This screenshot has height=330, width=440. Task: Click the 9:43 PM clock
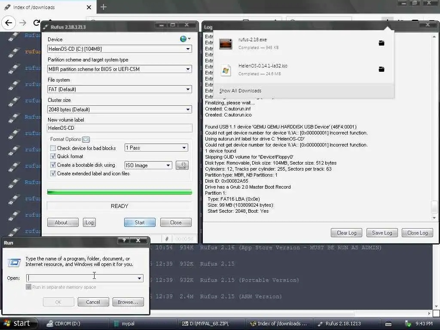pos(424,324)
